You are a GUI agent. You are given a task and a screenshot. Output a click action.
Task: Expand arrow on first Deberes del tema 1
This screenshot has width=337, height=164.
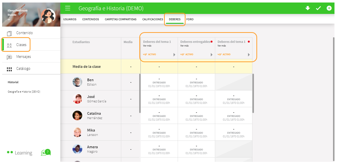point(174,55)
